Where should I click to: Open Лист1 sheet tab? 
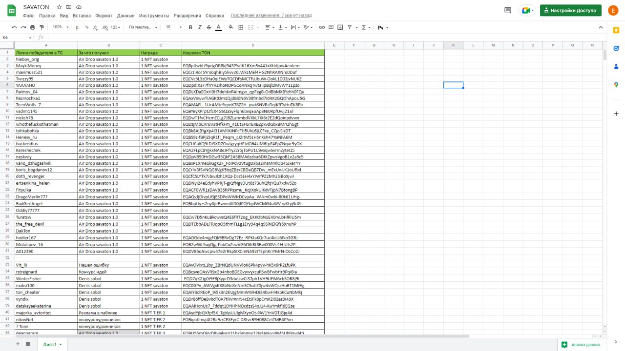coord(52,344)
